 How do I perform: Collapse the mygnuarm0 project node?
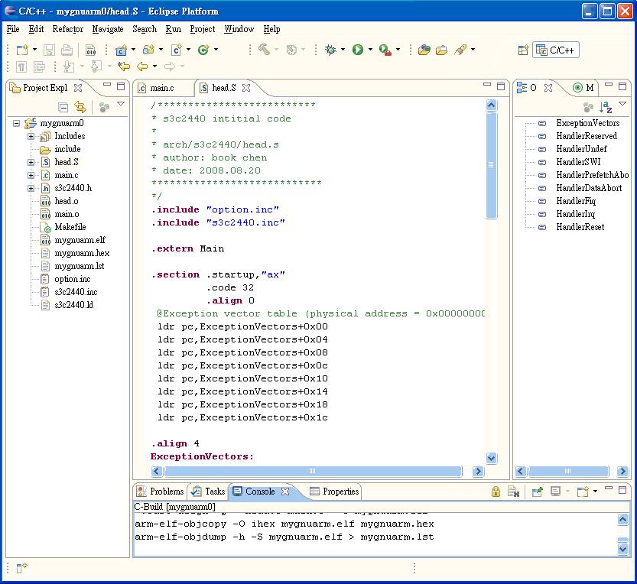pyautogui.click(x=17, y=123)
